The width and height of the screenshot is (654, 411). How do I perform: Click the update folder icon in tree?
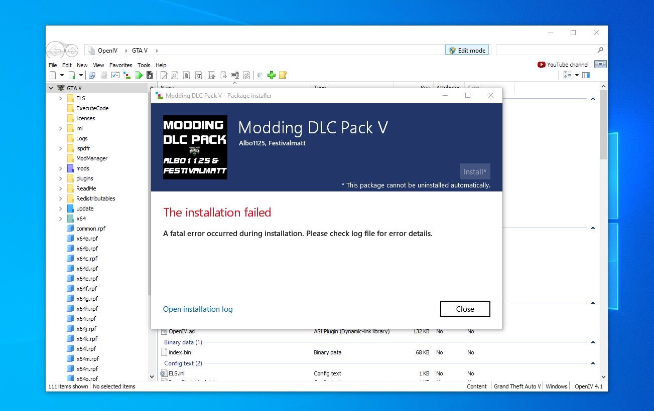click(x=70, y=209)
